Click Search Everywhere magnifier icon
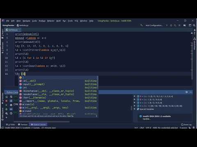Screen dimensions: 197x147 pos(194,25)
